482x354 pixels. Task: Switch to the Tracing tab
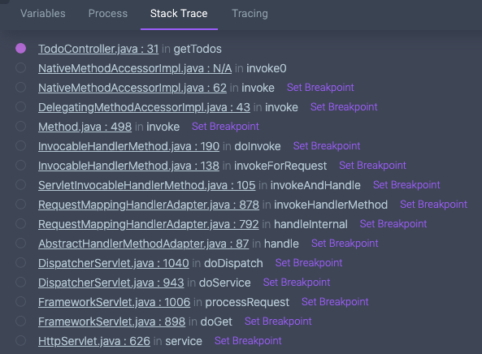(x=250, y=14)
